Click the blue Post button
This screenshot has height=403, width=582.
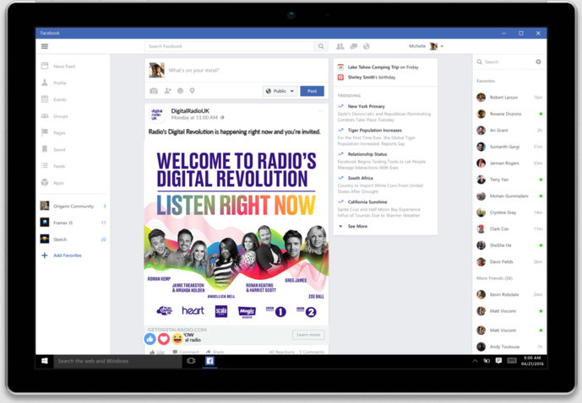[x=312, y=91]
